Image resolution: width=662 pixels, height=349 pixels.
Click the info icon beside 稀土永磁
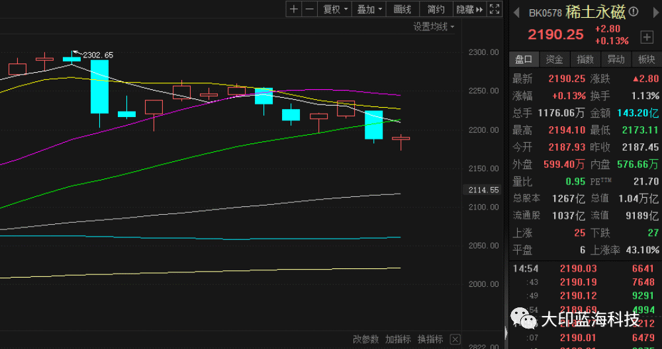pos(633,12)
